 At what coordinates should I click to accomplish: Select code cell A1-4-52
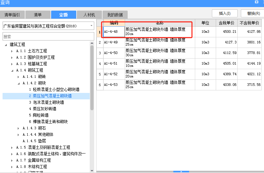pyautogui.click(x=114, y=74)
